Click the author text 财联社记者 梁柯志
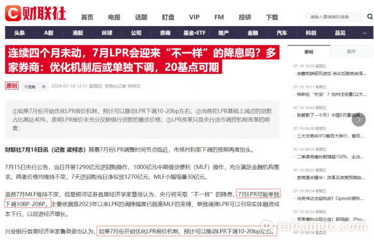This screenshot has width=374, height=241. click(122, 86)
